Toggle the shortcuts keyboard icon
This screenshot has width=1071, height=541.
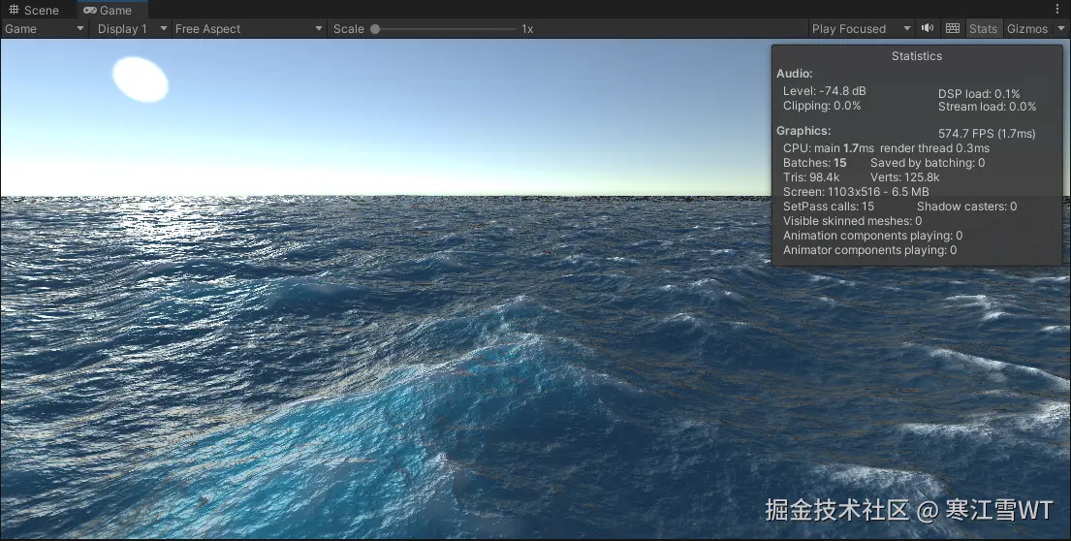coord(952,28)
